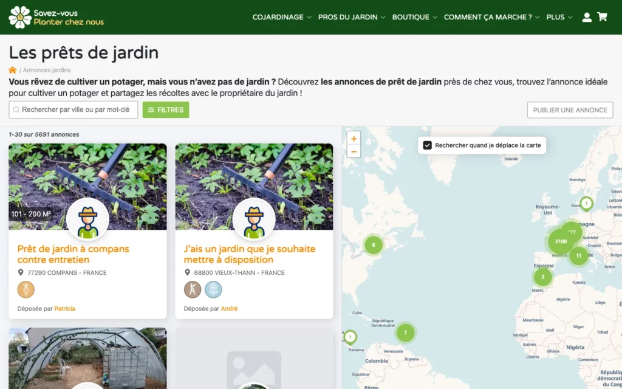
Task: Zoom in on the map with plus button
Action: (354, 139)
